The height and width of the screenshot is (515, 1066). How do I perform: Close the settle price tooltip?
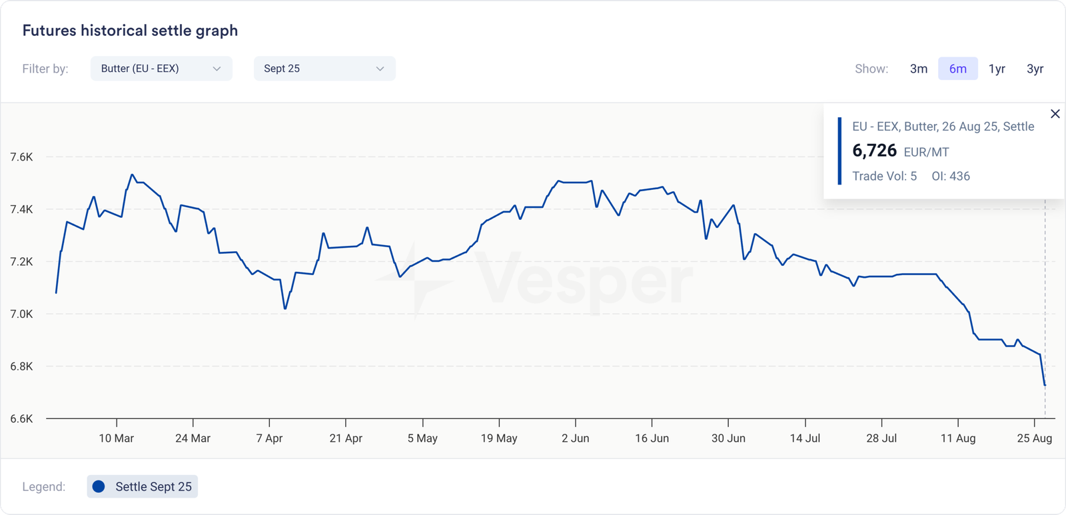coord(1055,114)
